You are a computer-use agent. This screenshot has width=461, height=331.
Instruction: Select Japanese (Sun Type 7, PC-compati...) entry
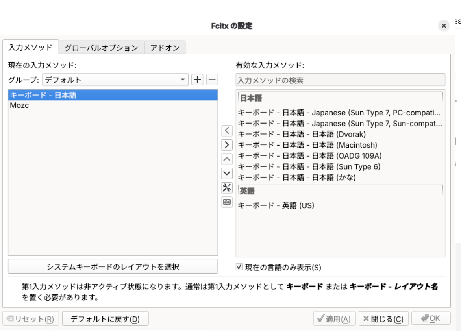(x=340, y=113)
